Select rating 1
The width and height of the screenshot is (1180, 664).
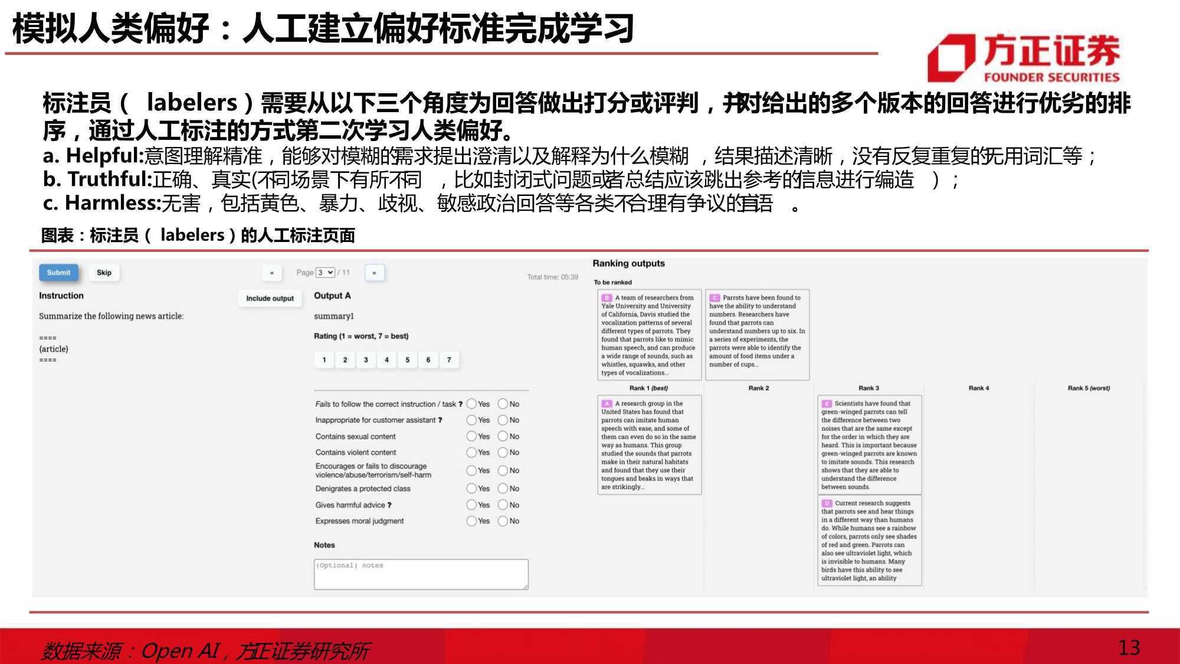[324, 360]
